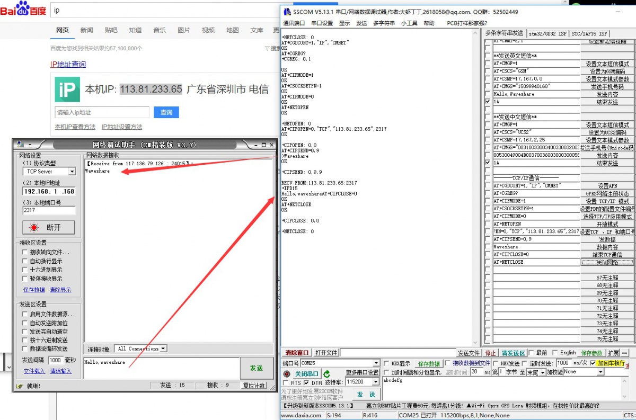Toggle the English language checkbox
The image size is (636, 420).
(555, 353)
